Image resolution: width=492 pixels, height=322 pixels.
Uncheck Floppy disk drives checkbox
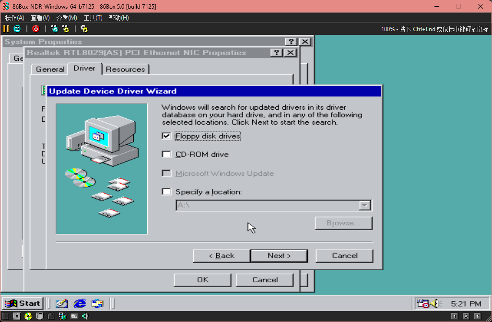click(166, 136)
